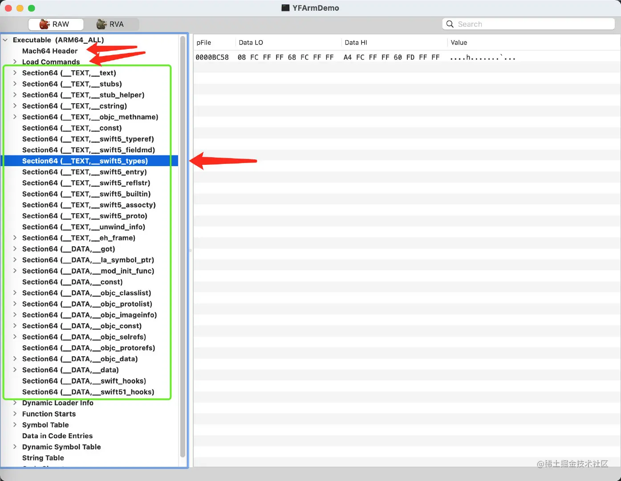The width and height of the screenshot is (621, 481).
Task: Expand Section64 (__DATA,__objc_protolist) chevron
Action: [15, 304]
